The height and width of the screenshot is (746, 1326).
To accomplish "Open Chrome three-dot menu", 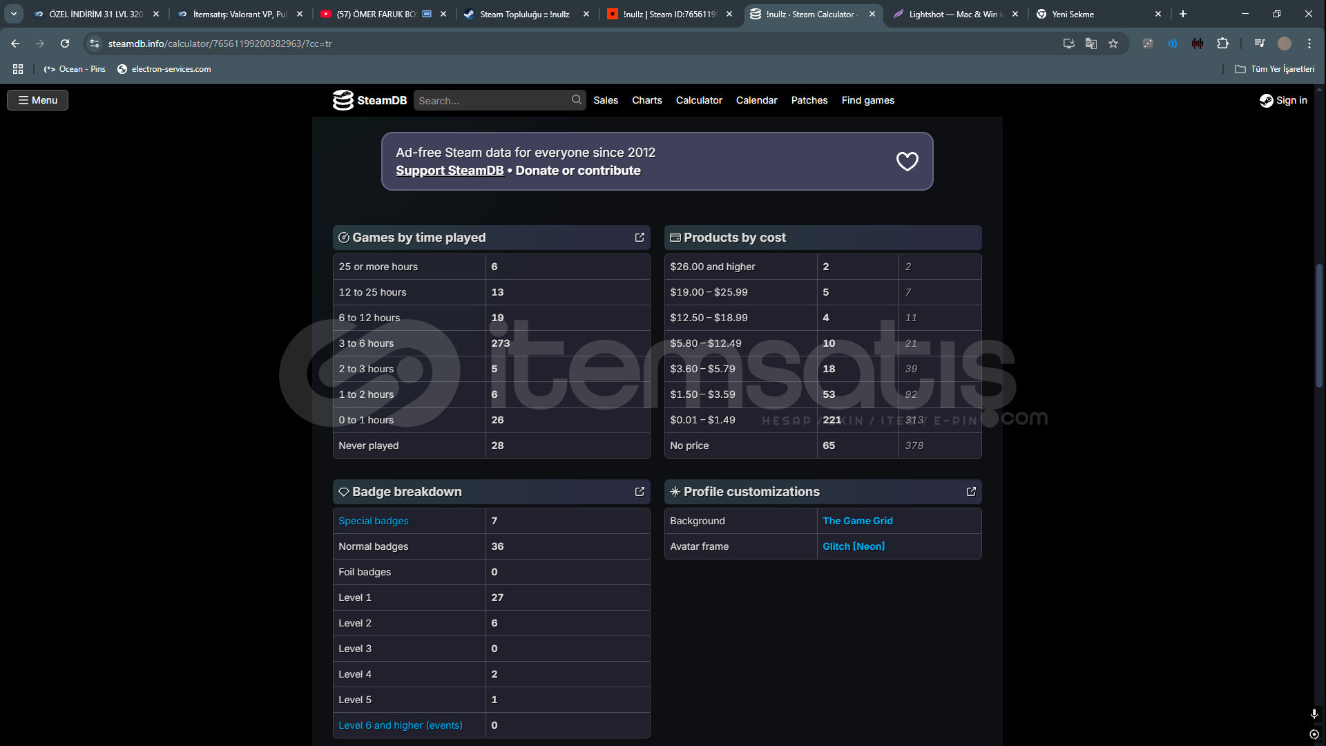I will click(1309, 44).
